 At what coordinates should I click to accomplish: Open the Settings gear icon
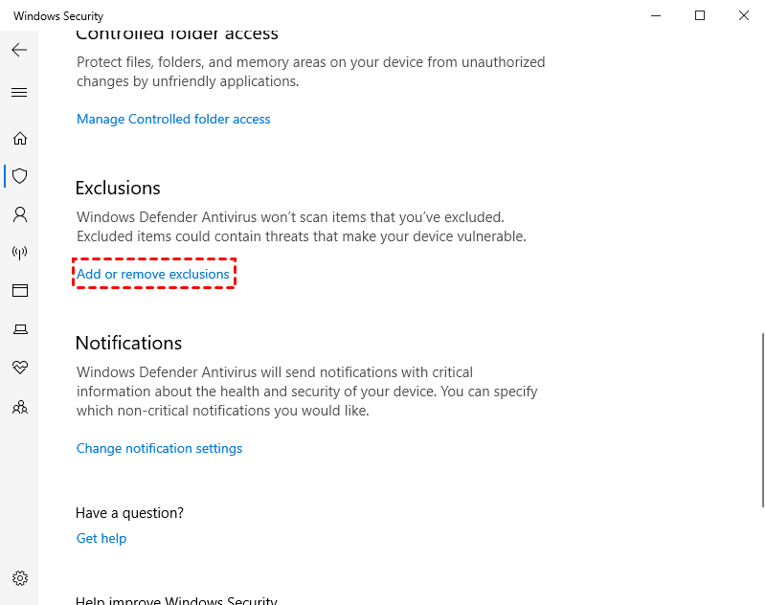click(x=19, y=578)
